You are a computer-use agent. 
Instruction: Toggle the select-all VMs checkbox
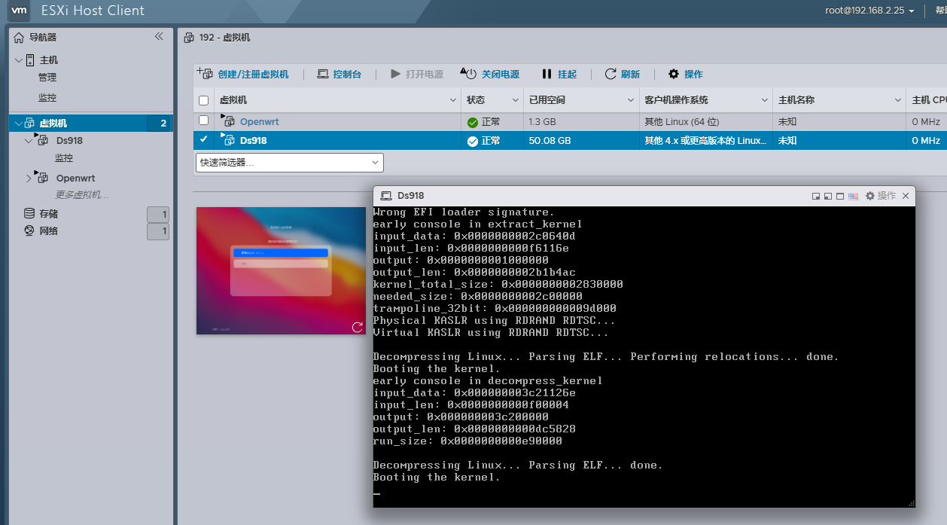point(203,100)
